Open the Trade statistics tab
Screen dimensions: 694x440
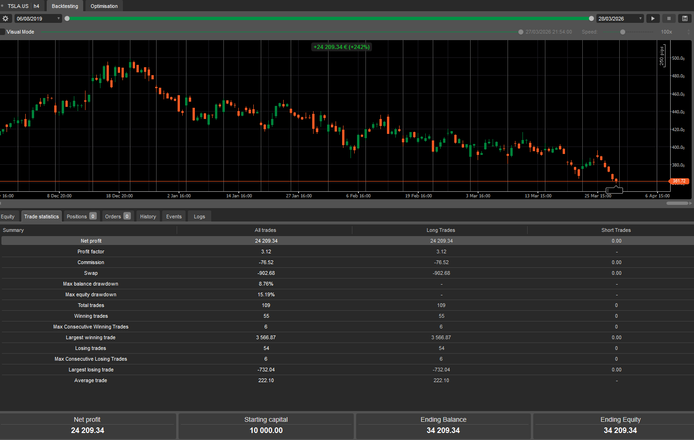[41, 216]
